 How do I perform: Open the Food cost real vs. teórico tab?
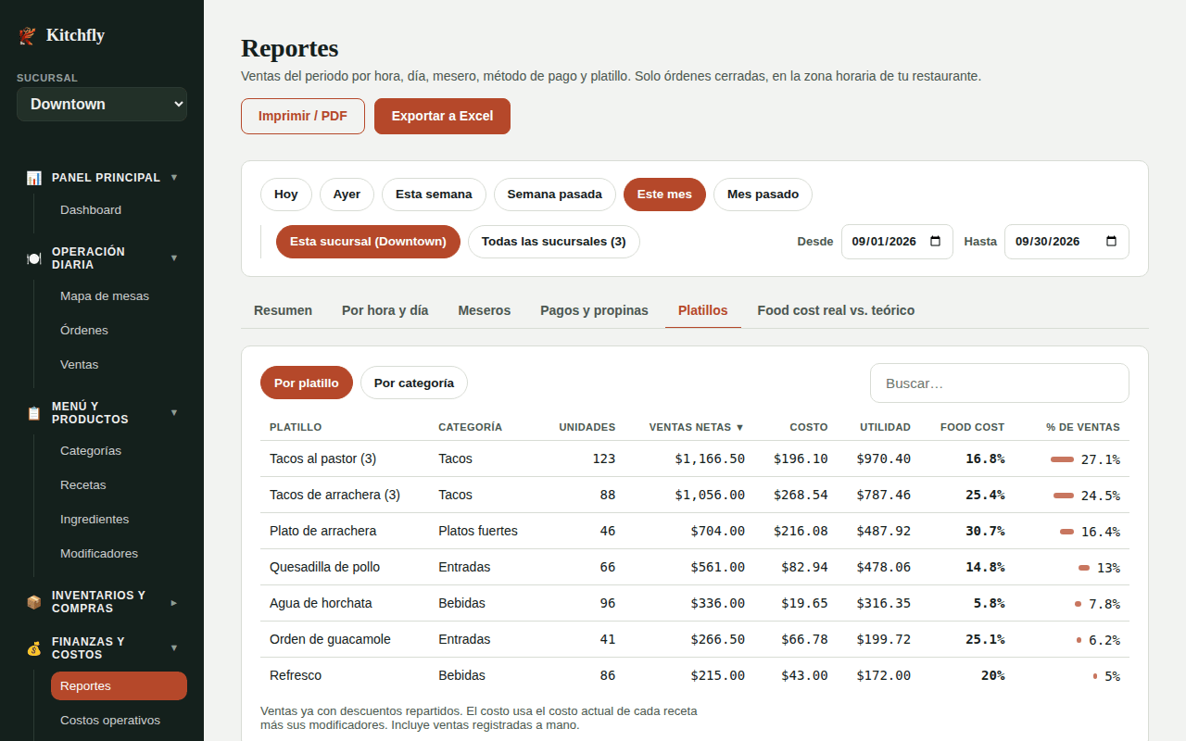836,310
